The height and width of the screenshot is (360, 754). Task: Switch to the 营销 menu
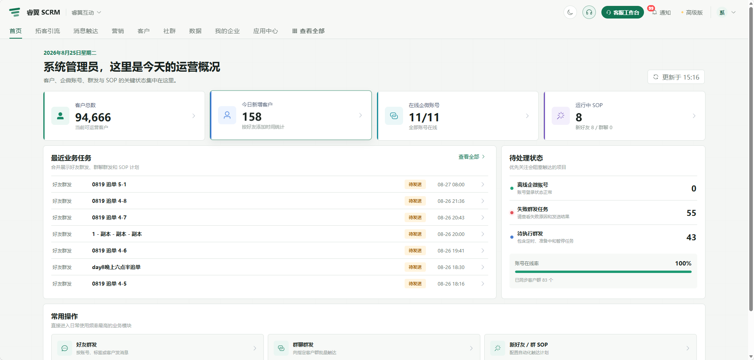pyautogui.click(x=118, y=31)
